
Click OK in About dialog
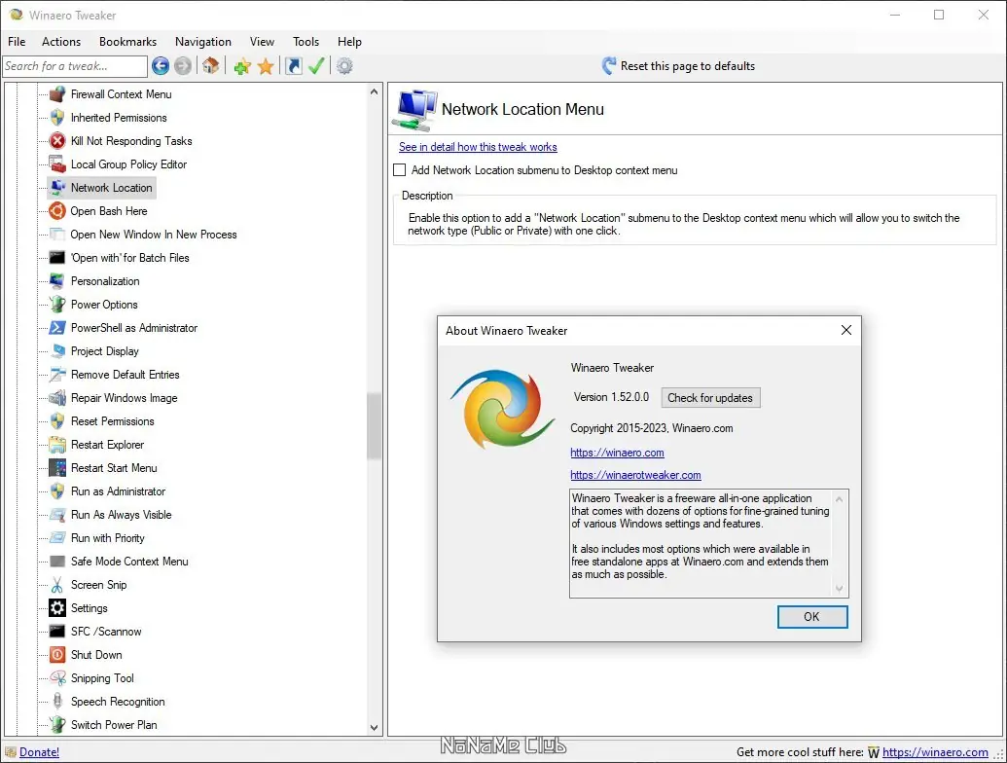point(812,617)
